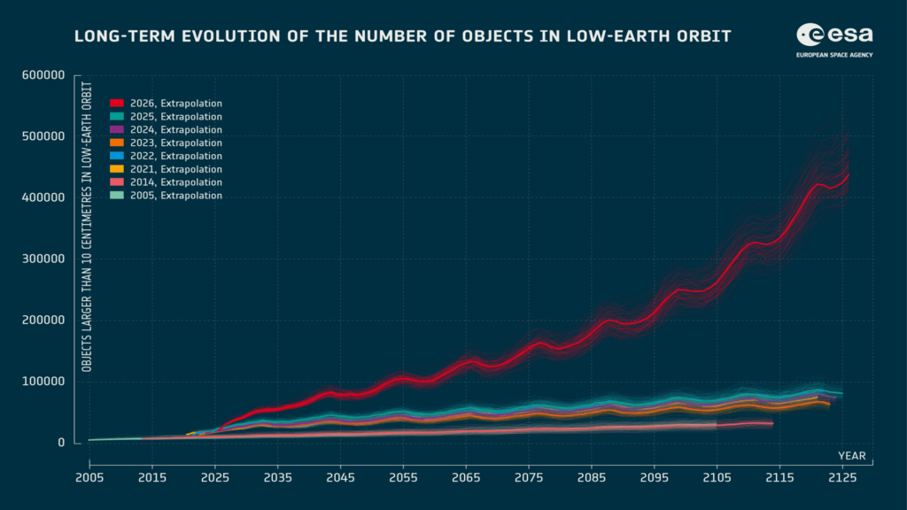907x510 pixels.
Task: Click the 300000 y-axis value
Action: click(43, 259)
